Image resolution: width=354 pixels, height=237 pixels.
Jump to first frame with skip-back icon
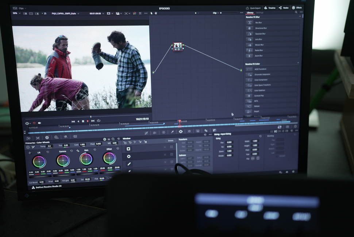click(73, 121)
